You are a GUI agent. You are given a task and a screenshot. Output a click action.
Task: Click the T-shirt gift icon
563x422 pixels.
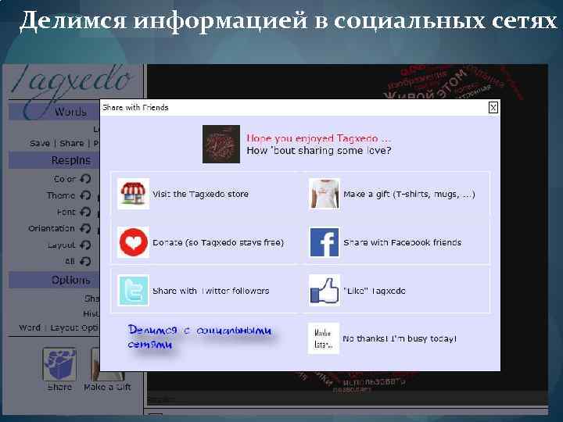point(325,194)
